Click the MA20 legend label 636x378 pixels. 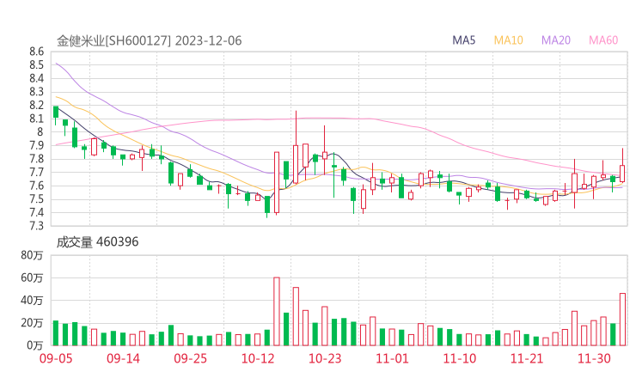coord(556,40)
